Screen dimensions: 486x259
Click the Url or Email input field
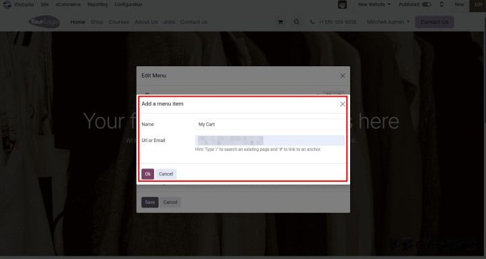tap(270, 141)
